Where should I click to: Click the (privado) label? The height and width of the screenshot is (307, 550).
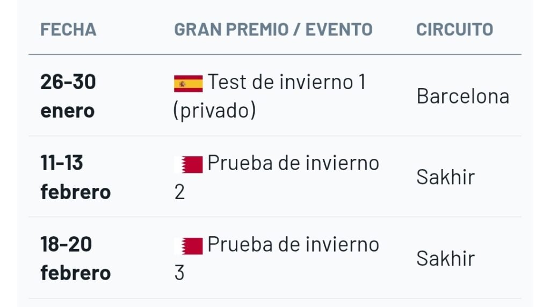pos(214,111)
